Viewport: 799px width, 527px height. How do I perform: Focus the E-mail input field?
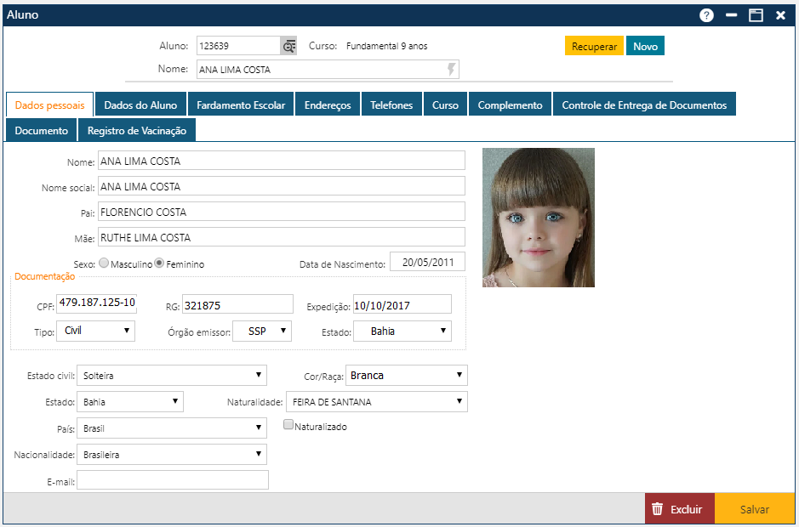[173, 480]
